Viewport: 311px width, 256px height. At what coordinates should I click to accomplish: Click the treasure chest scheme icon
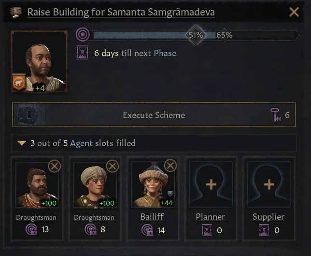16,12
